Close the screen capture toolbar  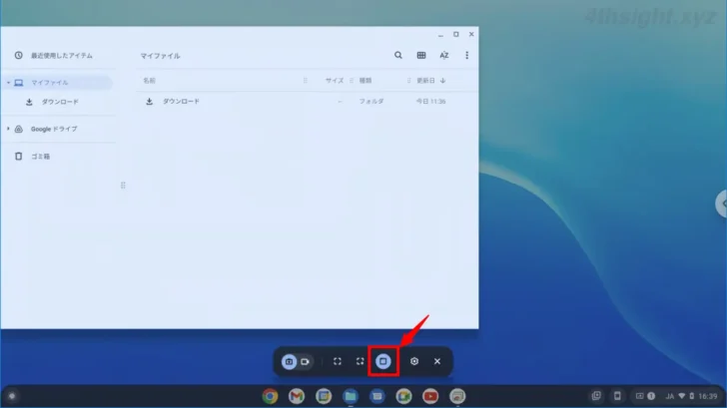coord(437,361)
